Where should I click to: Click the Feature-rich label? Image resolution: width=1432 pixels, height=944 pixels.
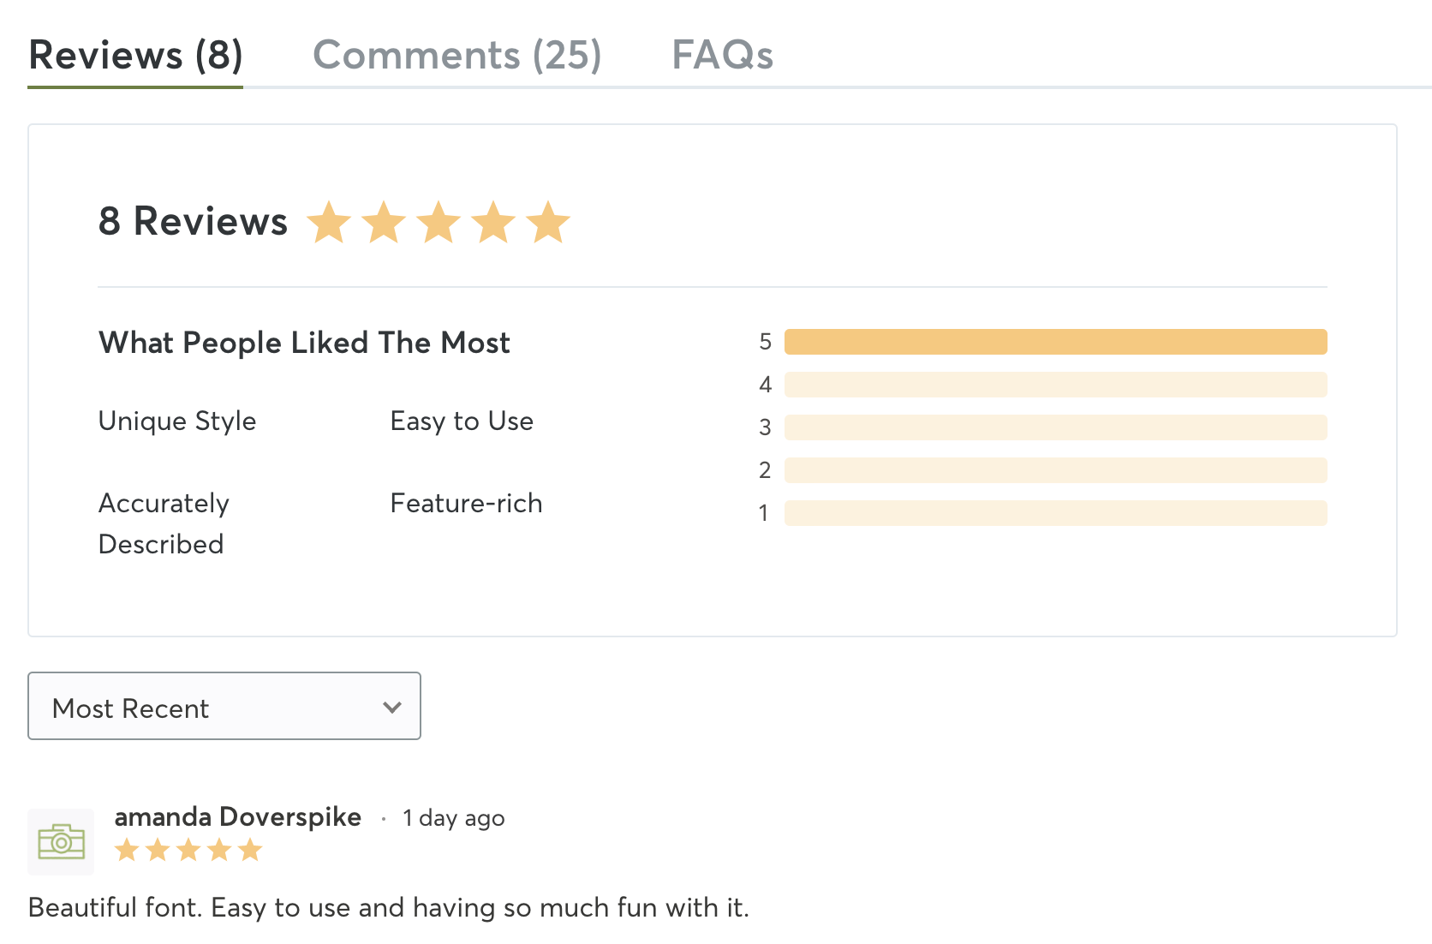click(466, 503)
